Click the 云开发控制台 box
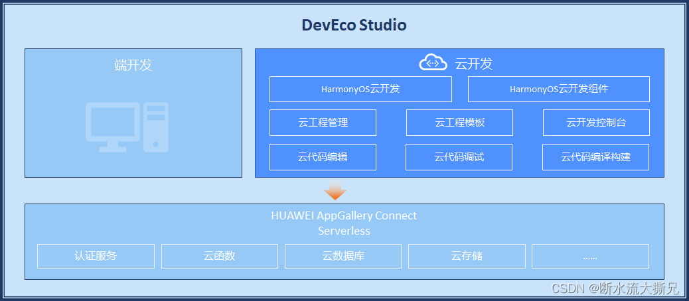Viewport: 689px width, 301px height. [596, 123]
